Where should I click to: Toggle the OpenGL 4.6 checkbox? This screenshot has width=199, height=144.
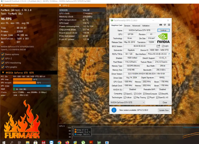(157, 98)
